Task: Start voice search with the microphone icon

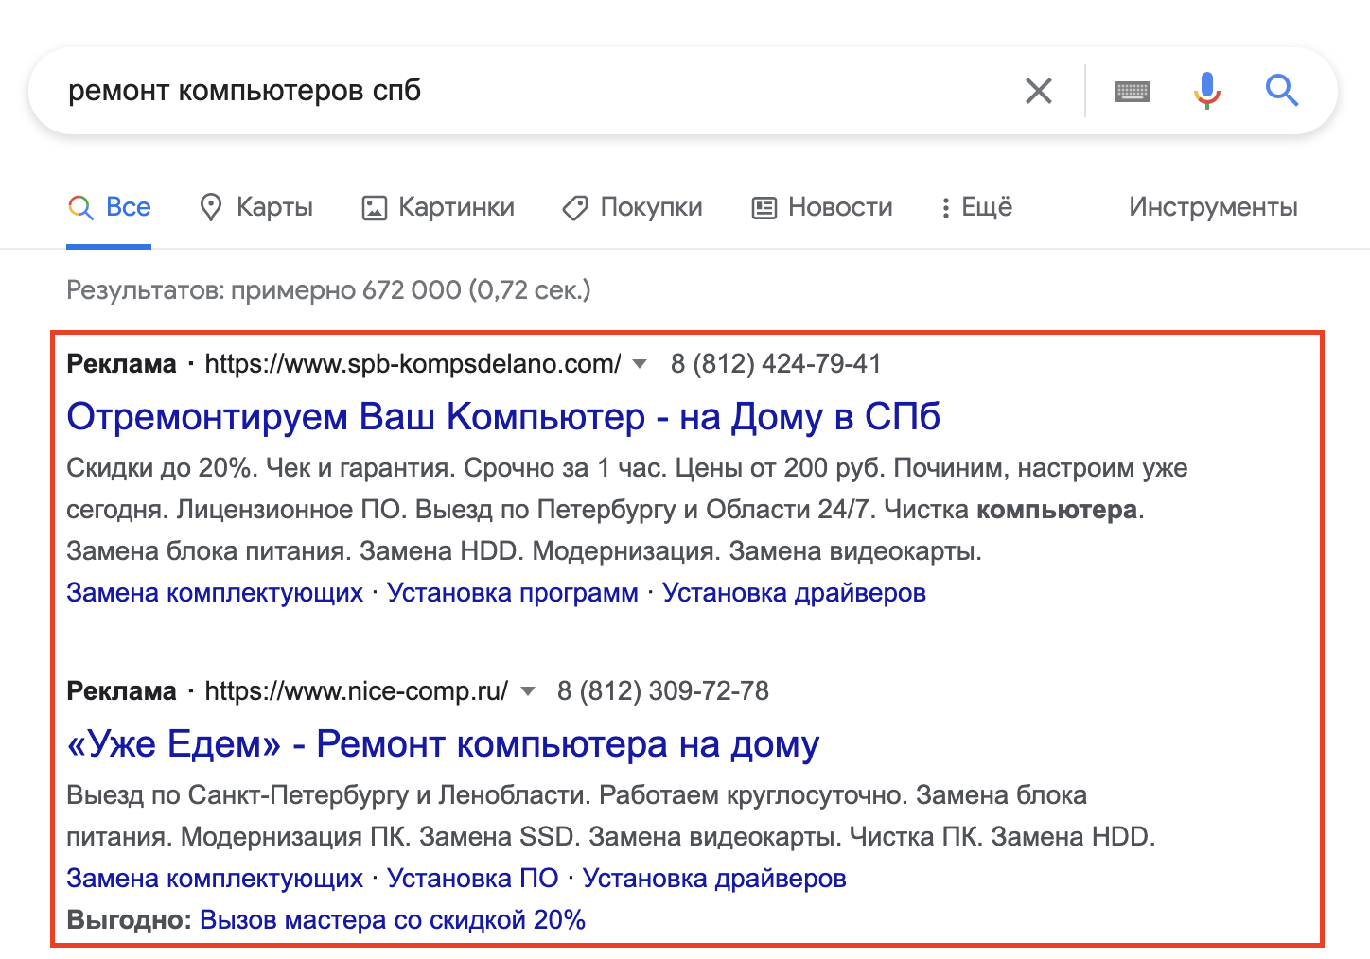Action: pyautogui.click(x=1206, y=91)
